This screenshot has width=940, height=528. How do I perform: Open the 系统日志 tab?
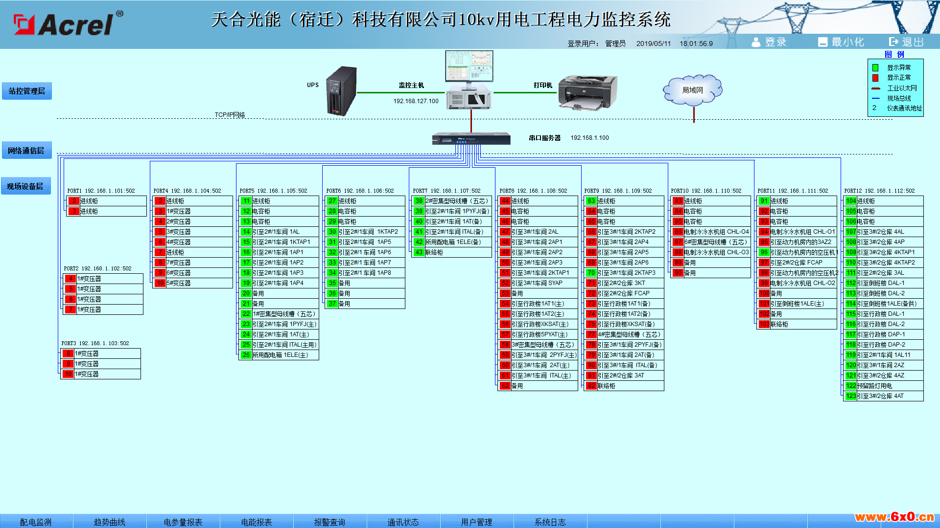[550, 522]
